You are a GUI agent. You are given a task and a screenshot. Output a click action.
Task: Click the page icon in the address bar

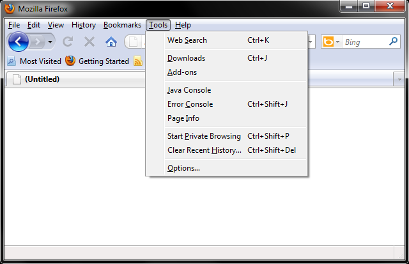point(133,42)
